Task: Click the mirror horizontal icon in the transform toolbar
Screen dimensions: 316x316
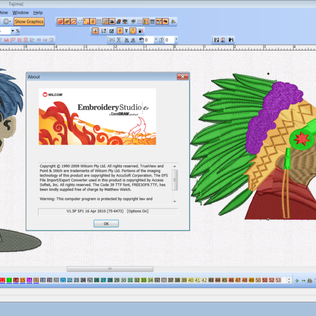Action: click(112, 40)
